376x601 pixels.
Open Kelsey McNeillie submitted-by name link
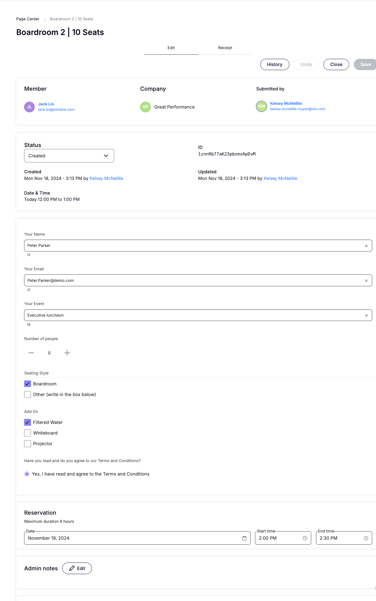click(x=286, y=103)
